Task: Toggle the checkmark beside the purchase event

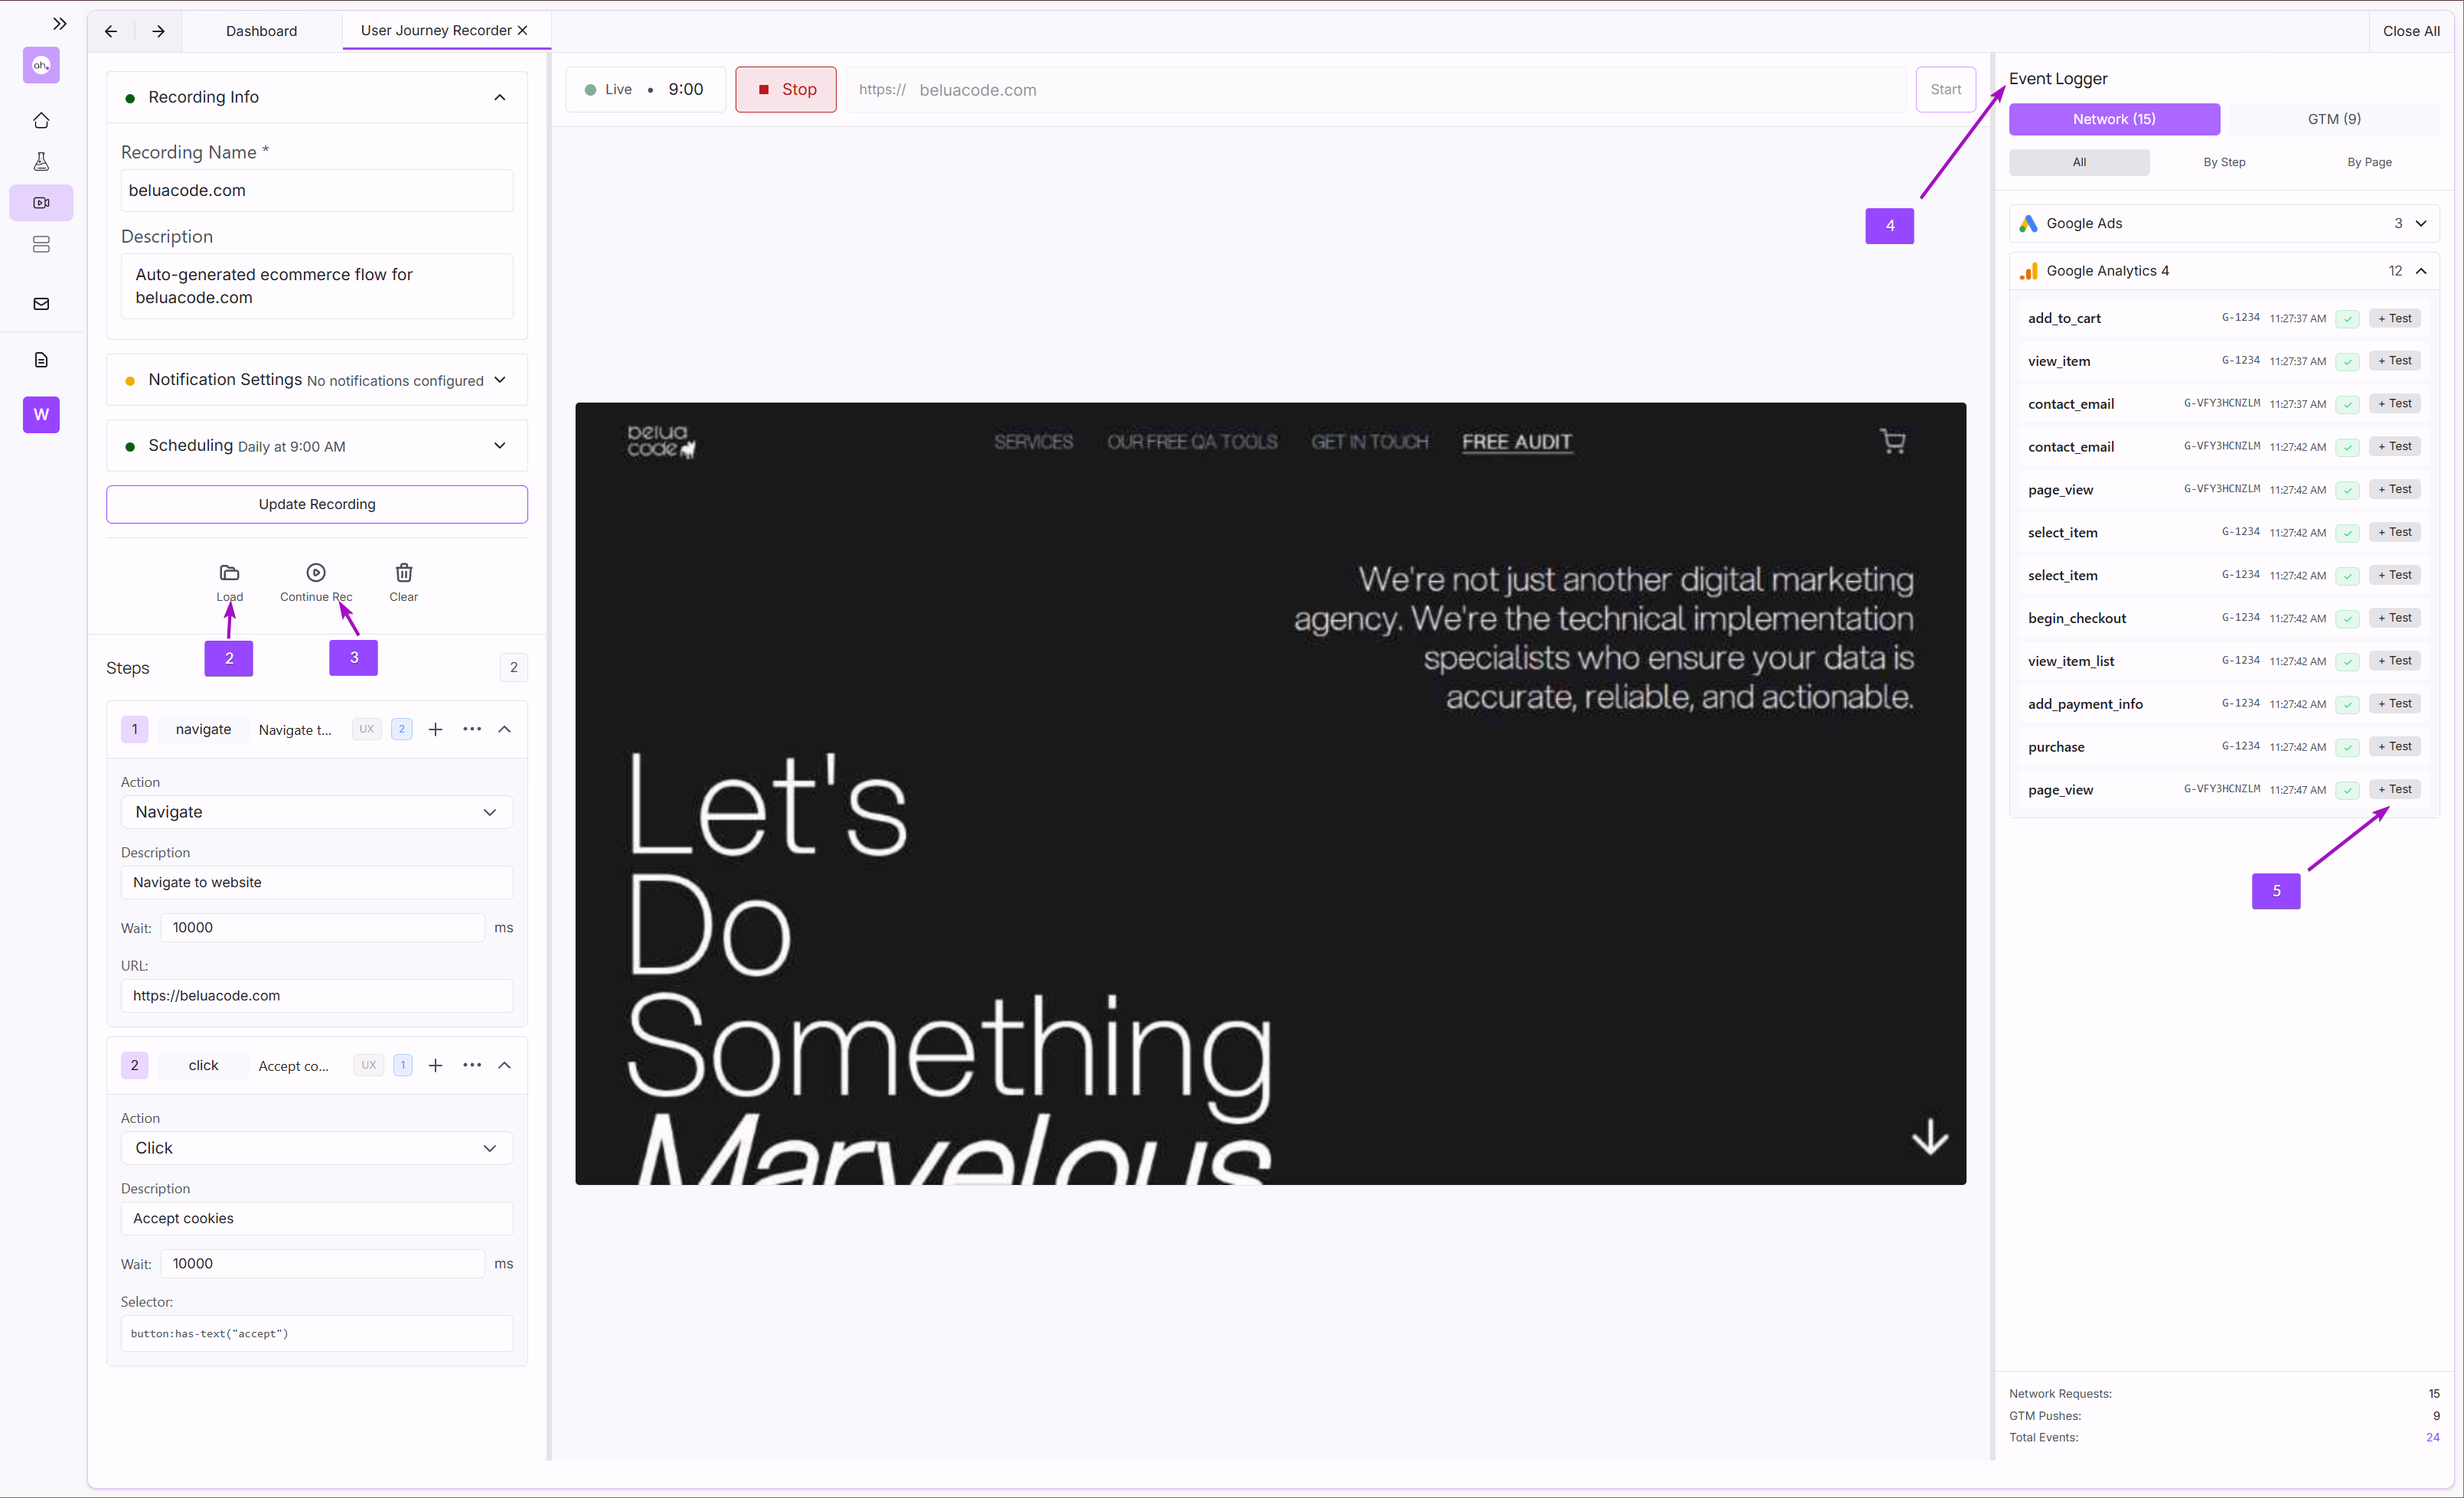Action: click(x=2348, y=747)
